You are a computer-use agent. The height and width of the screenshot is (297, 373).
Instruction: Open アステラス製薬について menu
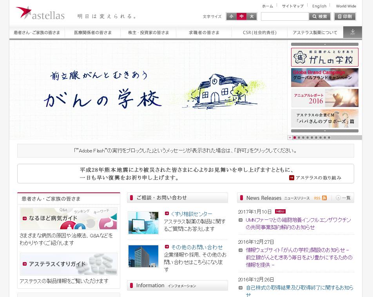tap(315, 33)
